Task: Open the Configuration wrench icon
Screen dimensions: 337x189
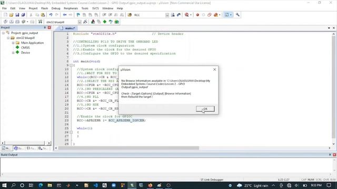Action: [237, 15]
